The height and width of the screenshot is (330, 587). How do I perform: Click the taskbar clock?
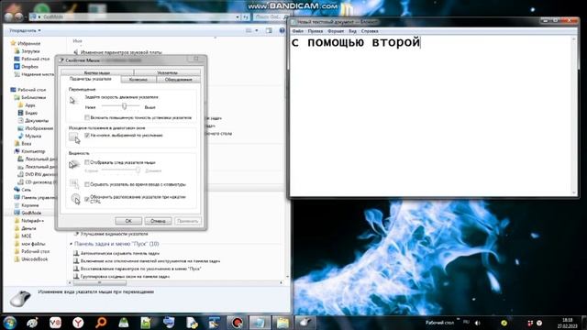coord(568,323)
